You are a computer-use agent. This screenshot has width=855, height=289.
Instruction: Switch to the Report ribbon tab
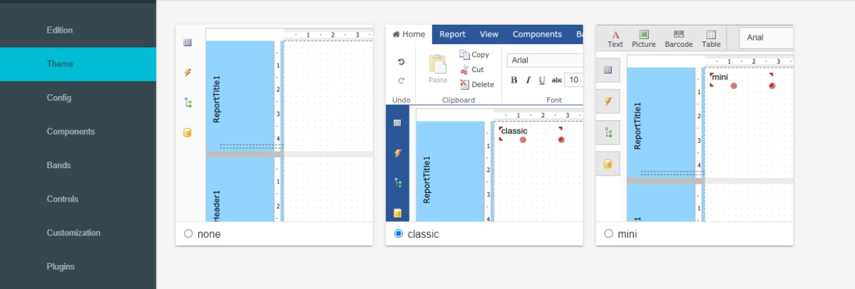452,34
